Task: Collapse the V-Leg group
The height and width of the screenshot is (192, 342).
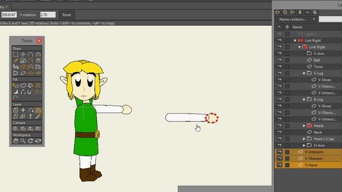Action: tap(304, 74)
